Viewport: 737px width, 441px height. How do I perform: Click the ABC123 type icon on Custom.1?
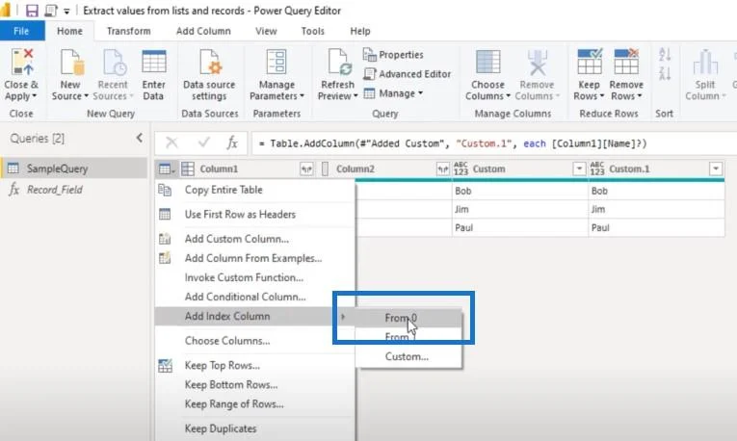[597, 169]
